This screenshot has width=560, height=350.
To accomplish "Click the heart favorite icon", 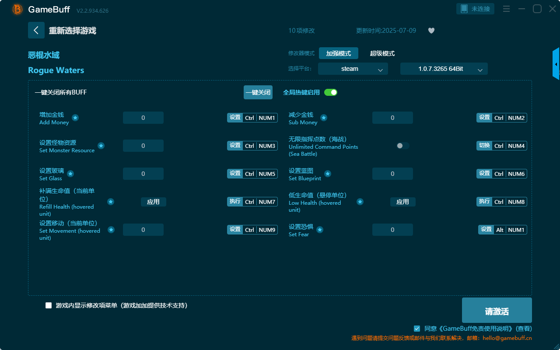I will click(431, 31).
